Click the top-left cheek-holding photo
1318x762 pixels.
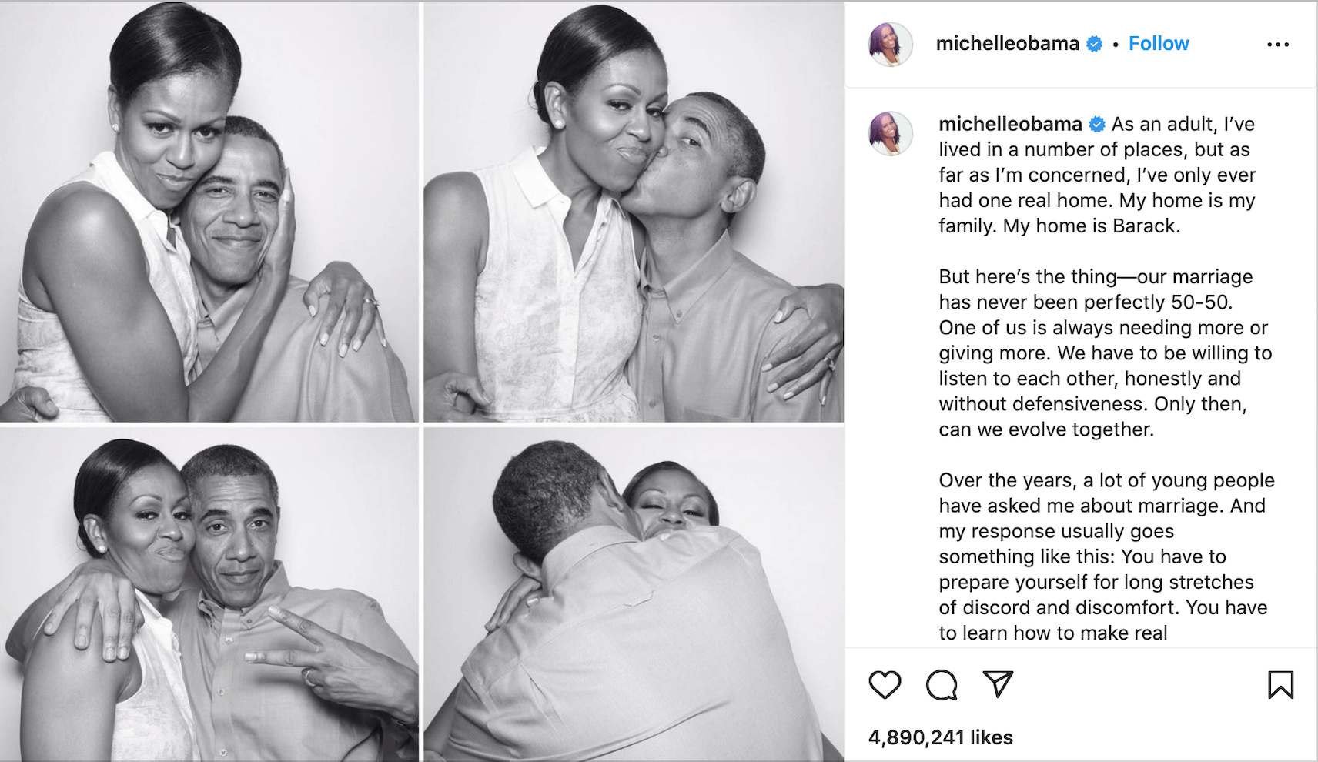pyautogui.click(x=209, y=212)
